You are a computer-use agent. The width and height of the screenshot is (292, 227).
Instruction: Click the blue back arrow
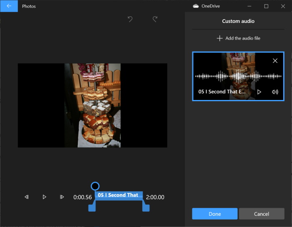tap(9, 6)
